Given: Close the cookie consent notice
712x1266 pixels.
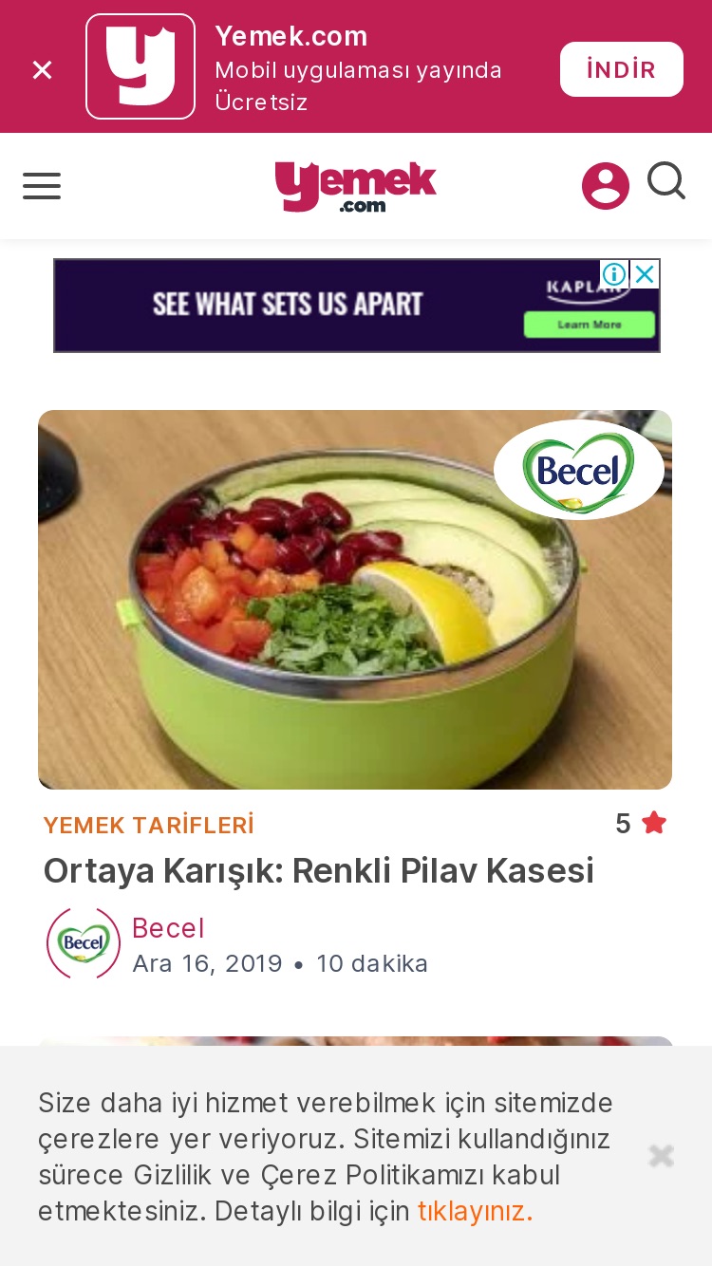Looking at the screenshot, I should click(x=661, y=1156).
